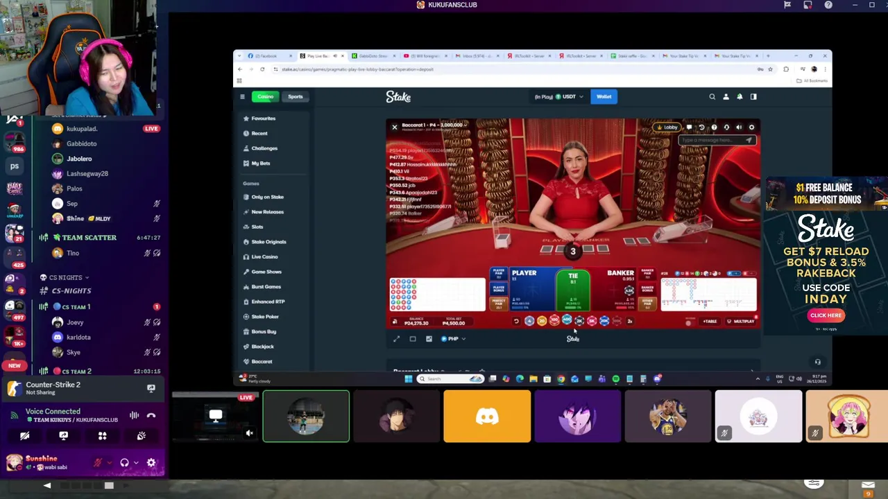
Task: Open Stake profile user icon
Action: pos(726,97)
